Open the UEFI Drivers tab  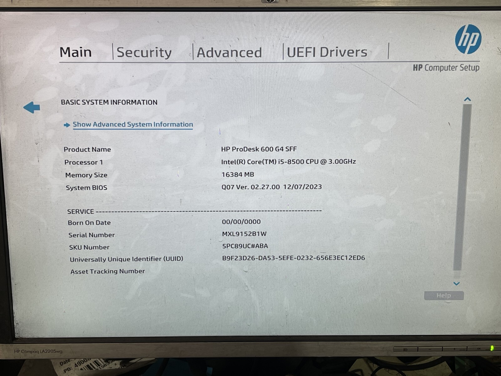pos(327,52)
